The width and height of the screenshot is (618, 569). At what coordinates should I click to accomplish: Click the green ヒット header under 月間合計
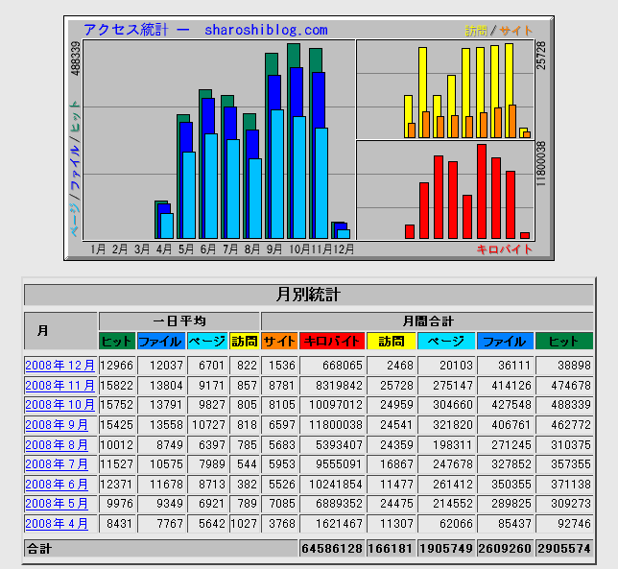[564, 341]
